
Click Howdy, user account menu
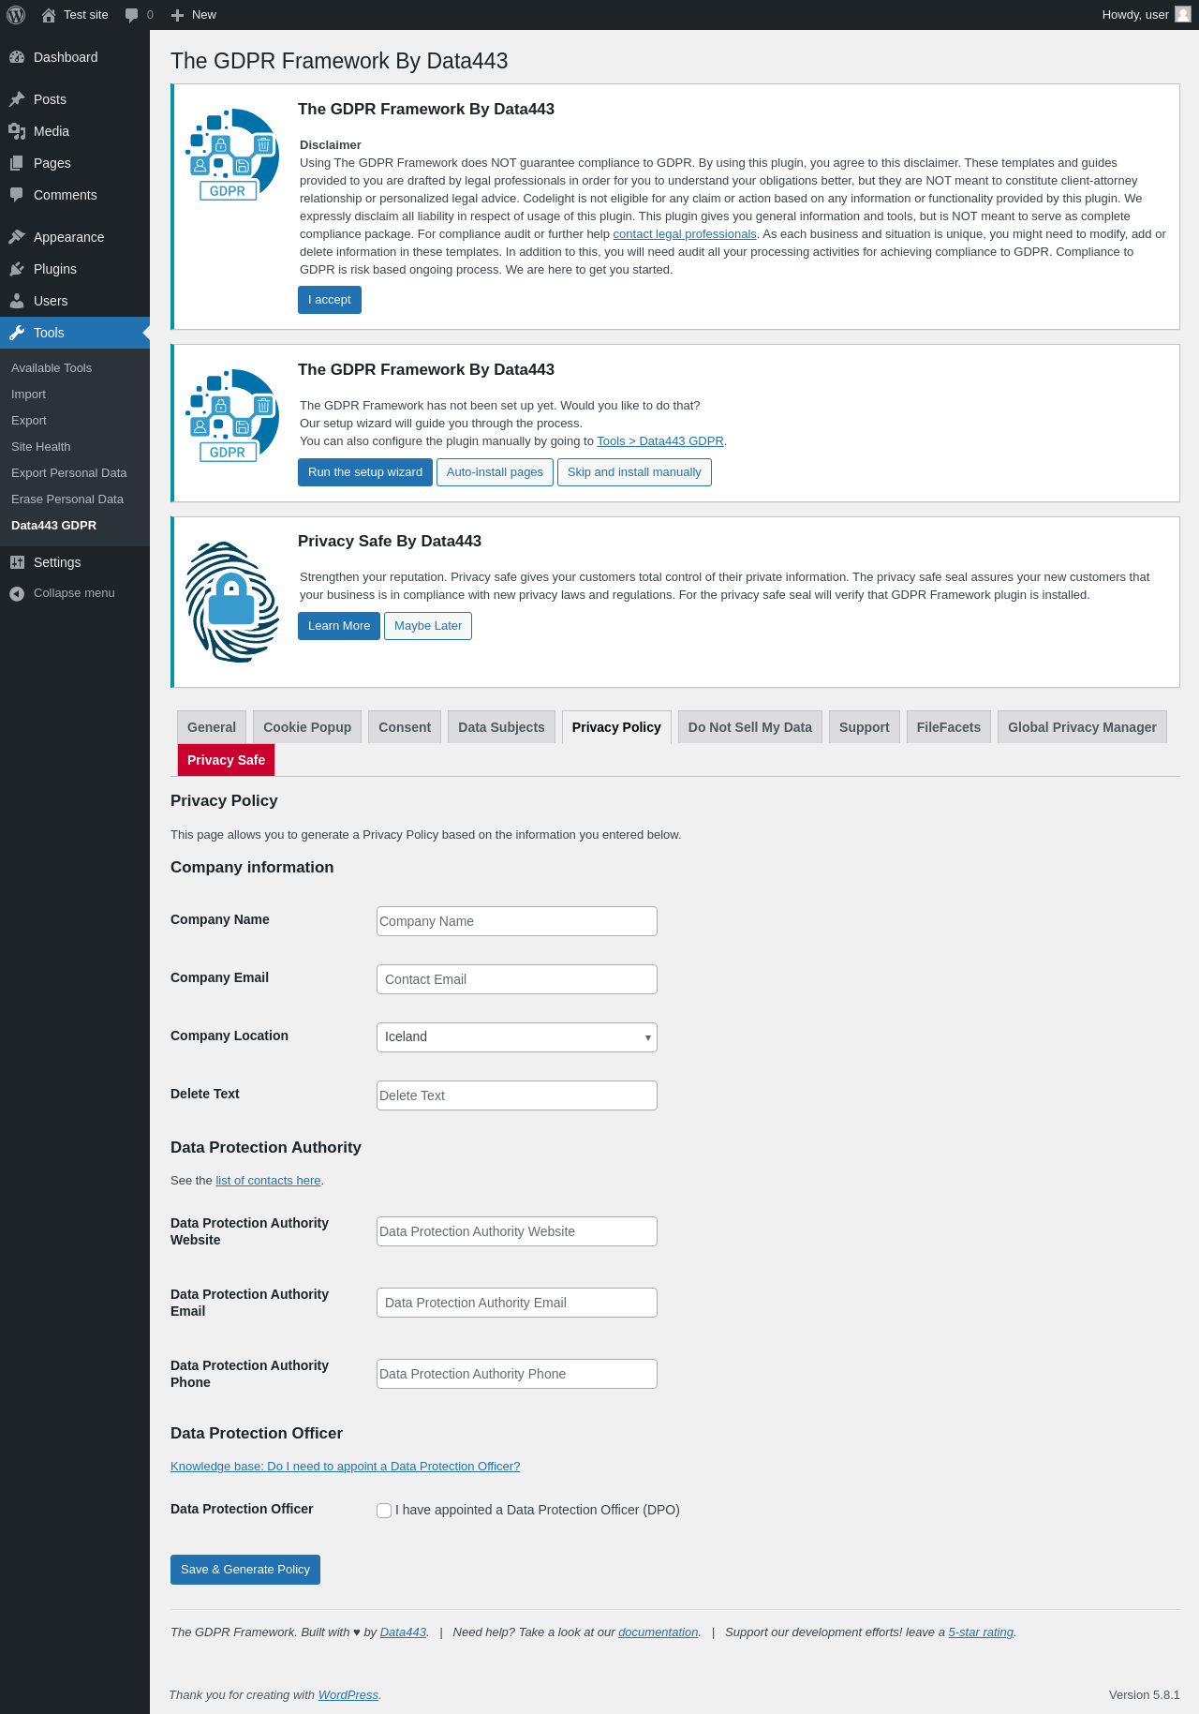1146,15
